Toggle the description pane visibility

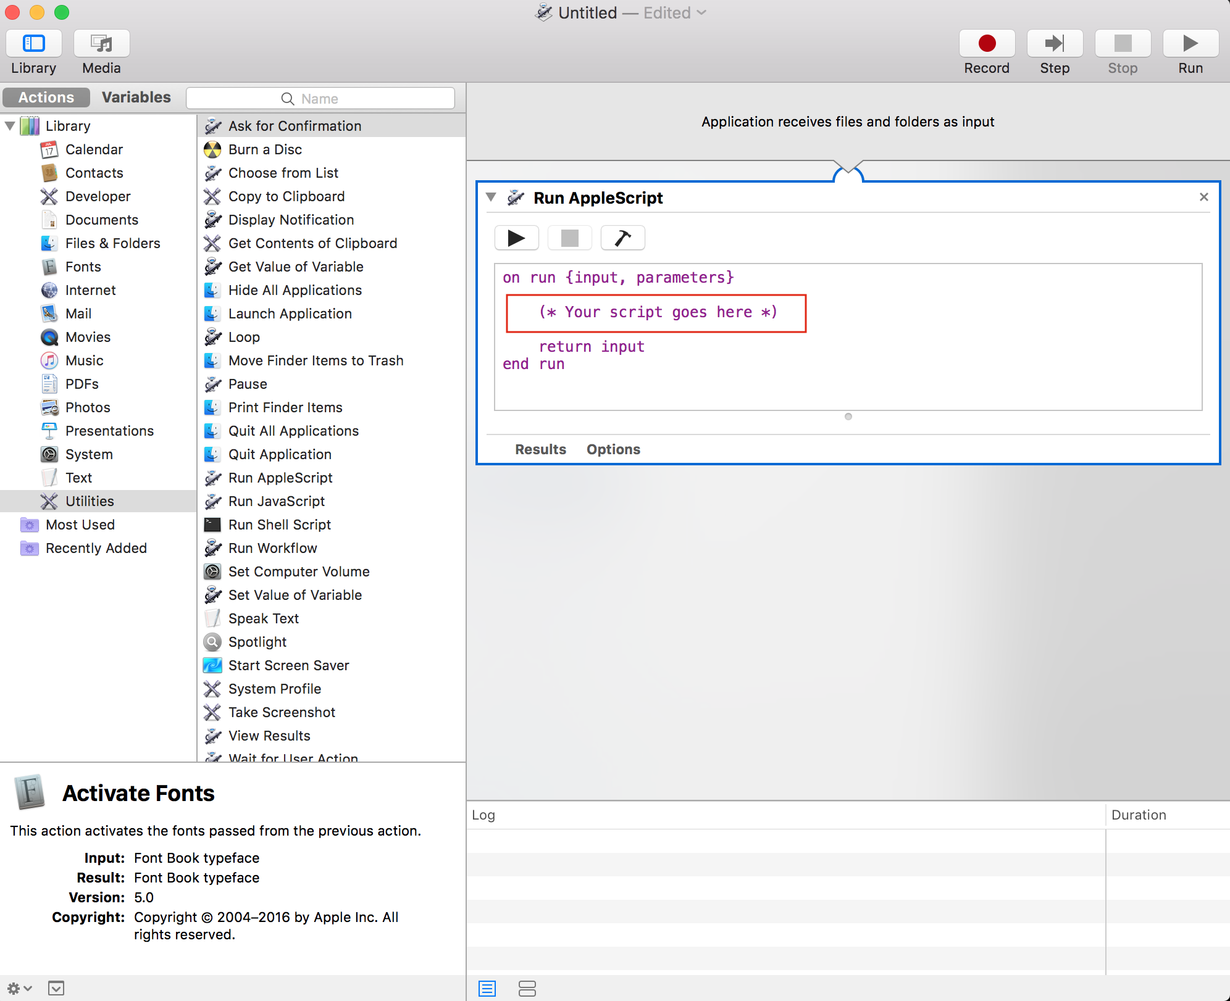(56, 988)
